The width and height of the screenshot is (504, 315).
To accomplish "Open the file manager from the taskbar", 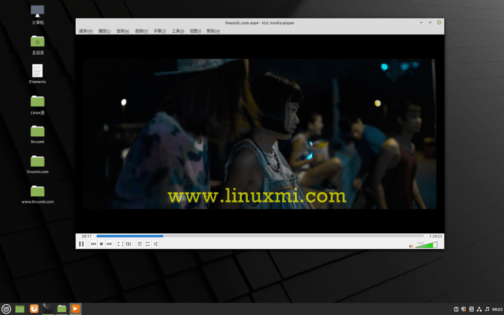I will click(62, 308).
